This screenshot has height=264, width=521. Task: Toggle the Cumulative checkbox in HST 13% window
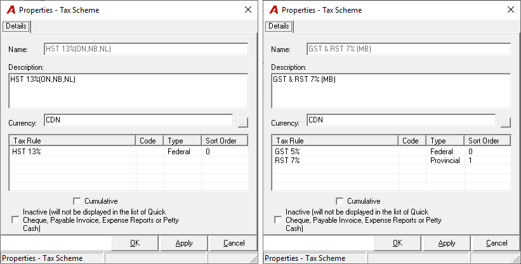tap(77, 201)
